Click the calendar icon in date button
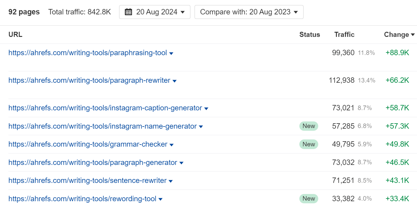Image resolution: width=417 pixels, height=206 pixels. coord(128,12)
